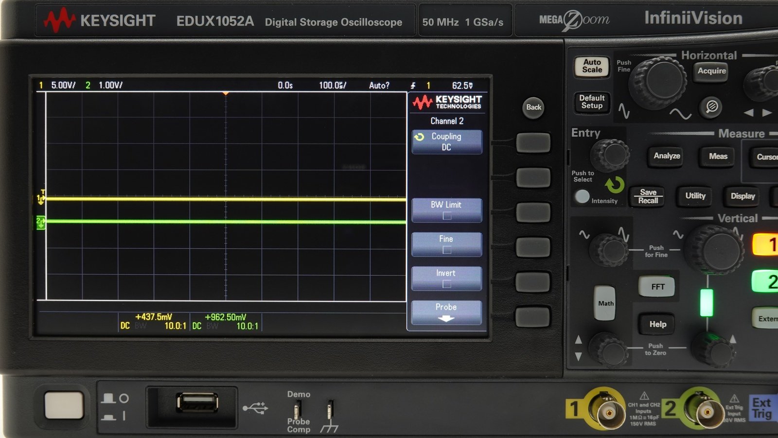Viewport: 778px width, 438px height.
Task: Click the Push for Fine left knob
Action: [x=609, y=250]
